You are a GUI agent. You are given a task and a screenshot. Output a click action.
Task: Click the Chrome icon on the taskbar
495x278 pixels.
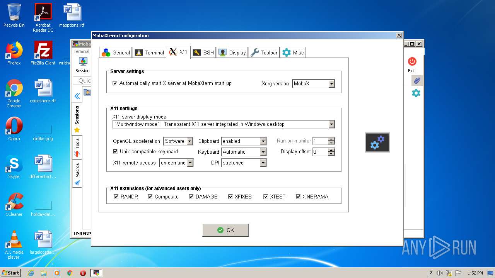pos(70,273)
